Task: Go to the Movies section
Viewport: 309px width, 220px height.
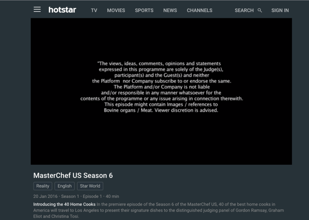Action: 116,11
